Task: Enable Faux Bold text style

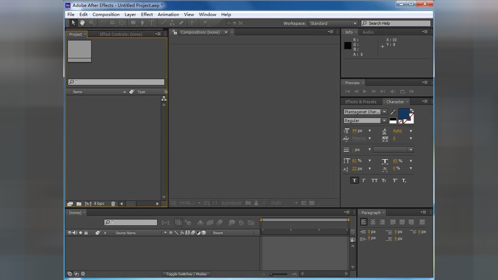Action: point(354,180)
